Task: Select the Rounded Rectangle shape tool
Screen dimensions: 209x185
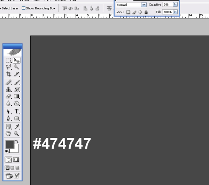Action: click(x=17, y=118)
